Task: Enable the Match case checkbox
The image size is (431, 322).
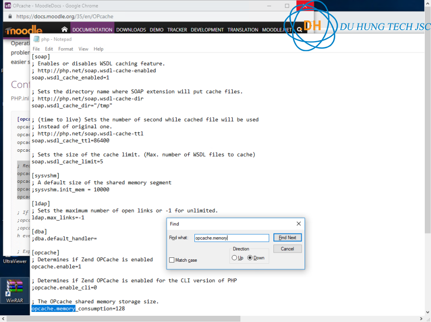Action: pos(172,260)
